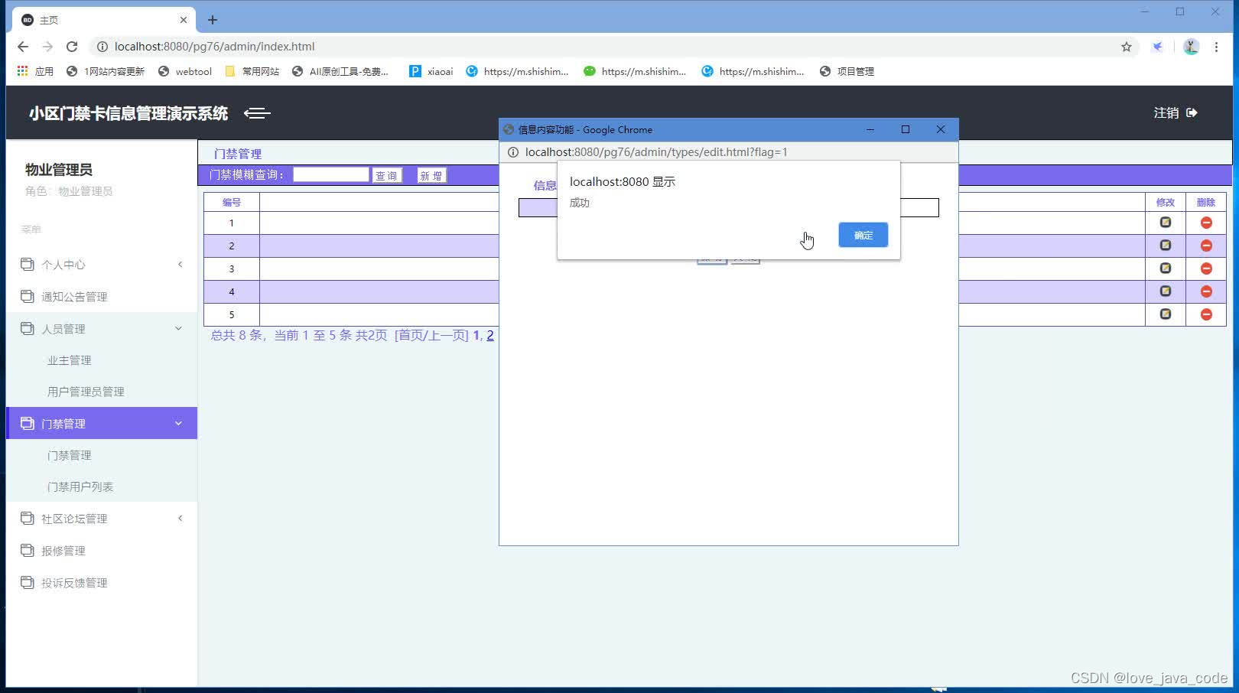Click the 删除 column header

point(1206,202)
